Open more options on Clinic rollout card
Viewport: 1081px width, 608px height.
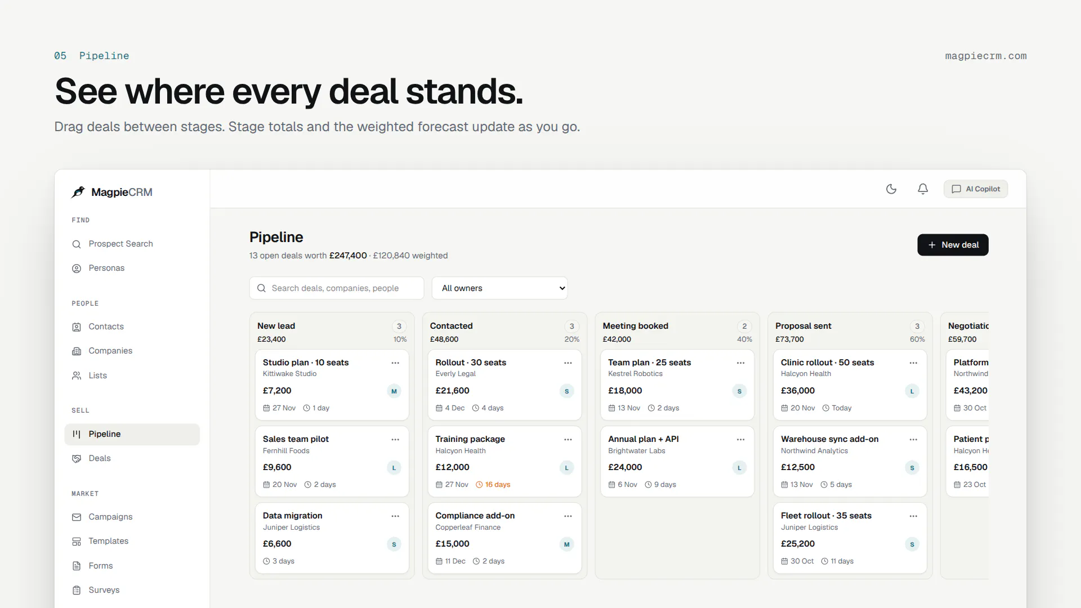coord(913,363)
